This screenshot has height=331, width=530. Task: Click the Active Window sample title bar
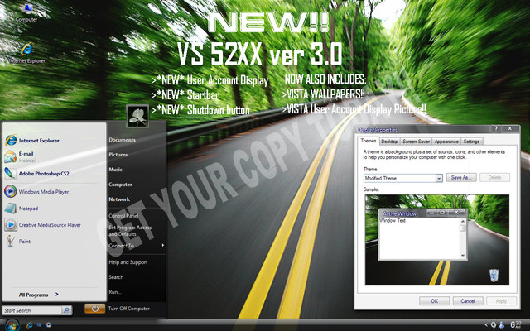point(423,213)
